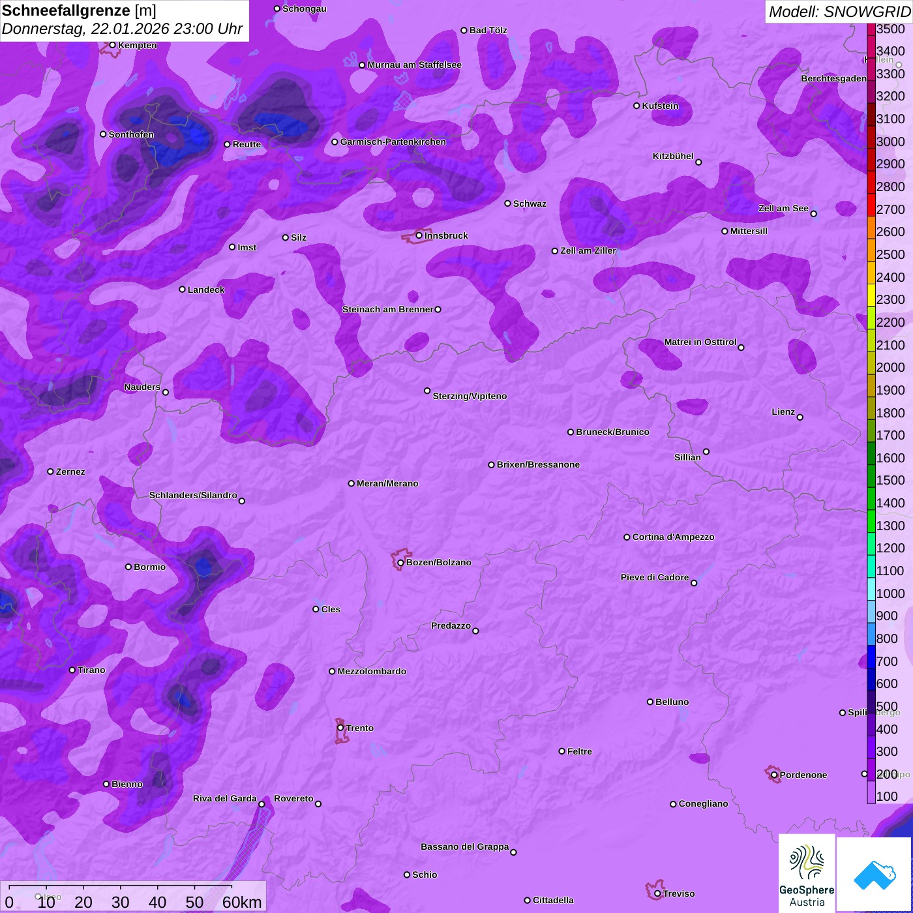Click the Pieve di Cadore label
Screen dimensions: 913x913
(655, 577)
